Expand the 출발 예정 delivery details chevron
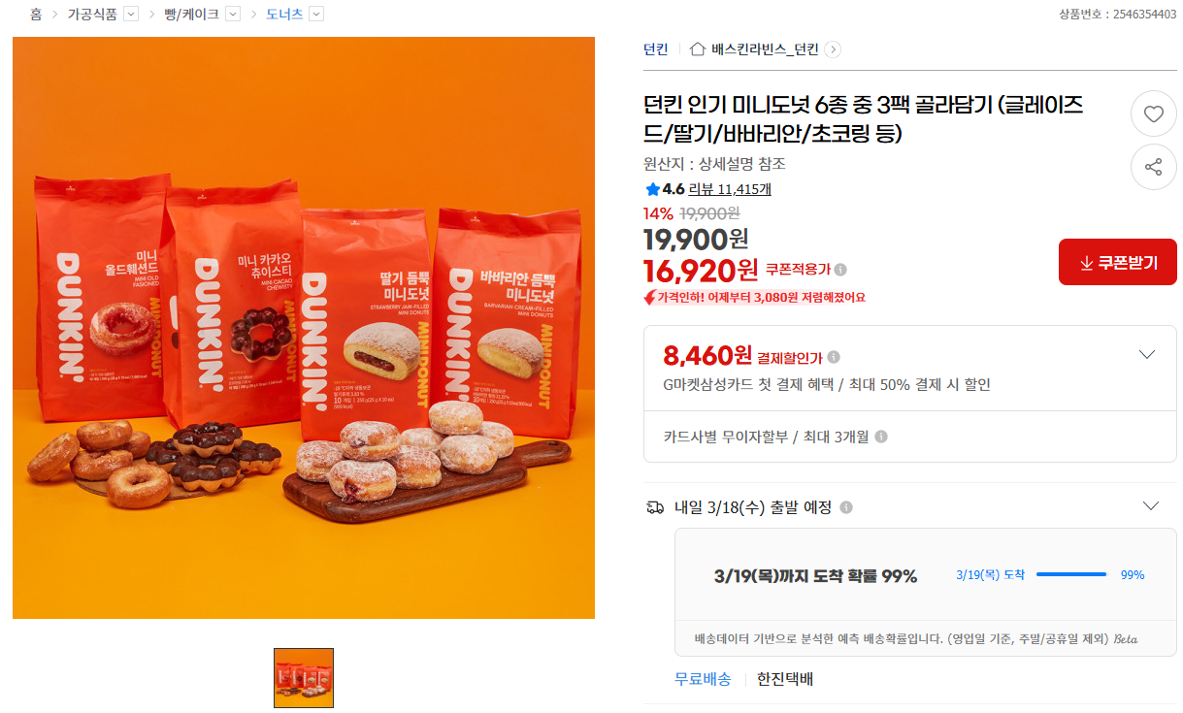The height and width of the screenshot is (713, 1183). 1151,506
